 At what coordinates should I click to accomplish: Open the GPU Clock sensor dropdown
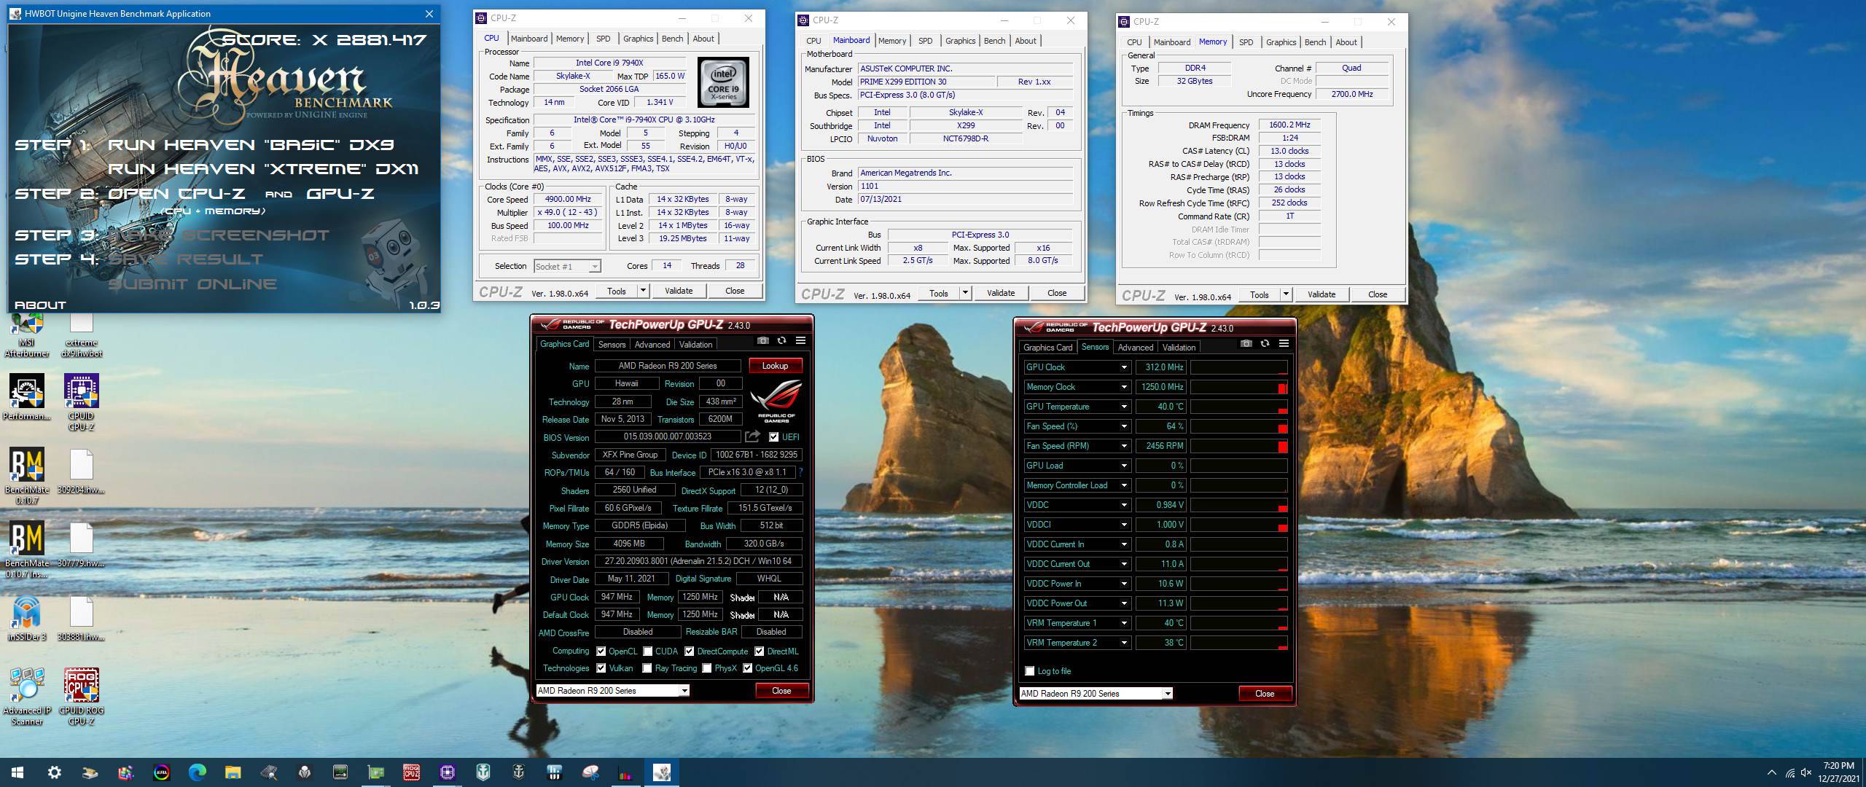1123,367
